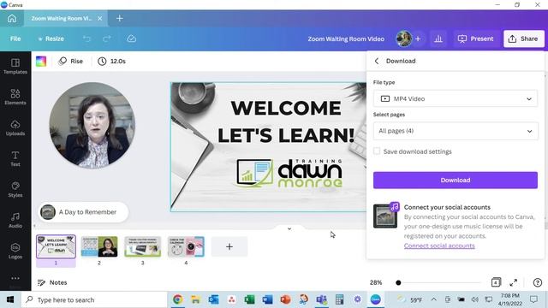Adjust the zoom slider handle

point(398,282)
